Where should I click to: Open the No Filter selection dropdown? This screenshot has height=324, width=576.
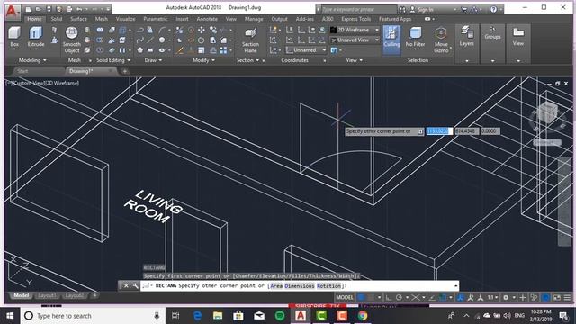tap(415, 37)
